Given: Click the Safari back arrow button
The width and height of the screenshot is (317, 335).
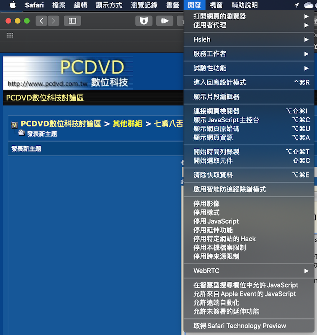Looking at the screenshot, I should (x=41, y=21).
